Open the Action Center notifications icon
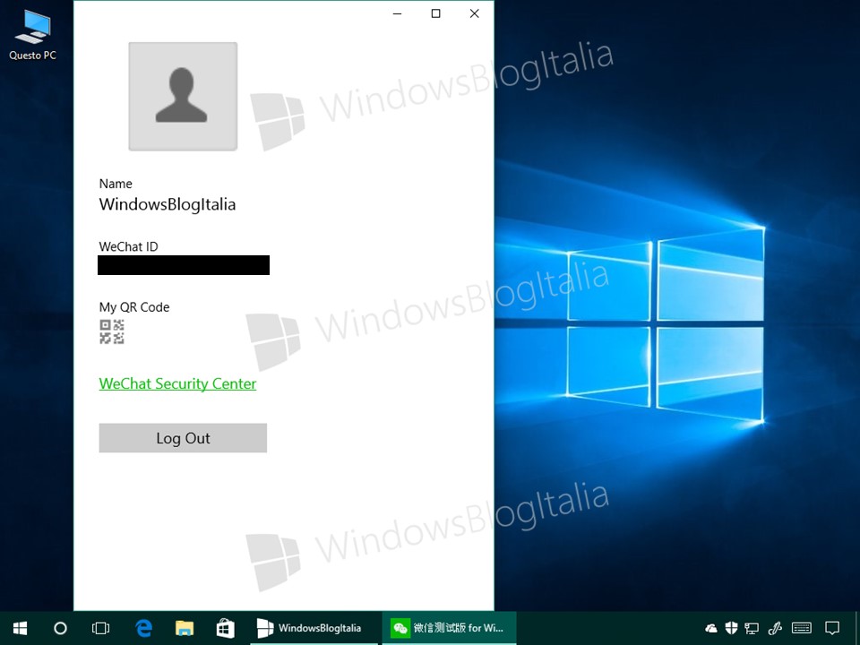Viewport: 860px width, 645px height. click(x=832, y=628)
